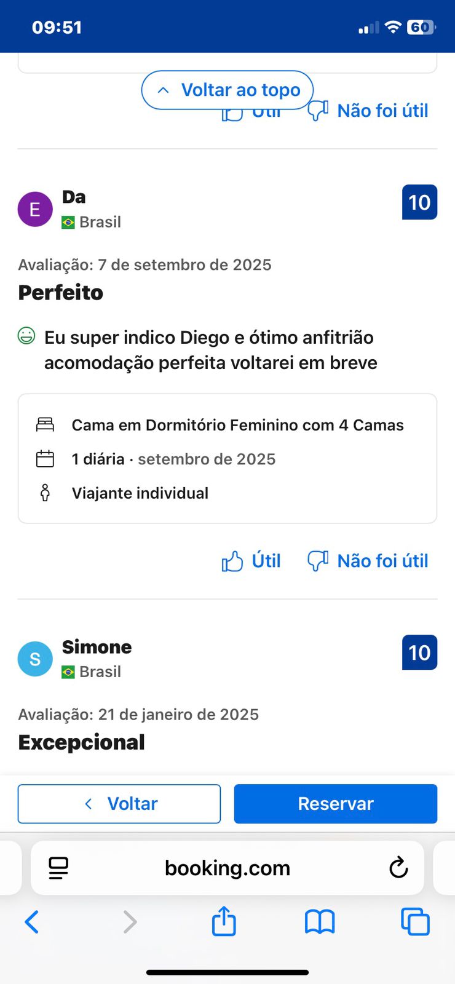This screenshot has height=984, width=455.
Task: Tap booking.com address bar
Action: pyautogui.click(x=228, y=868)
